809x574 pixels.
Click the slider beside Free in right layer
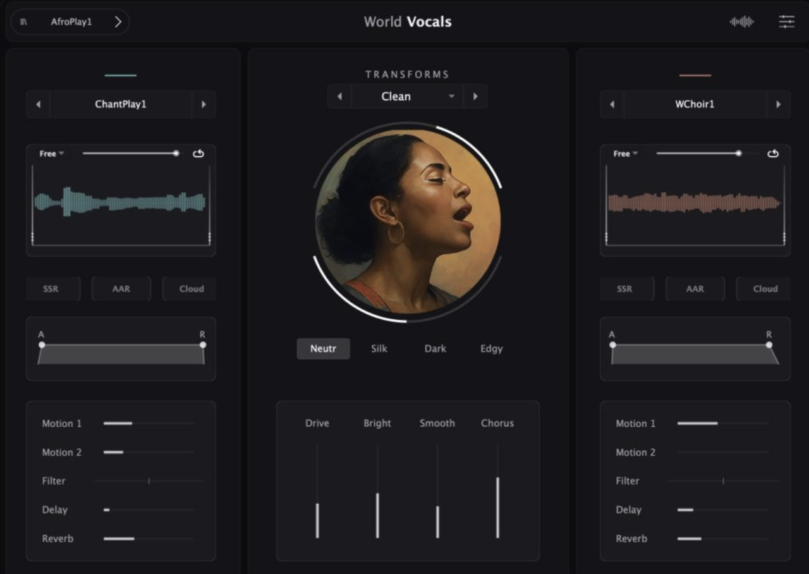(708, 154)
